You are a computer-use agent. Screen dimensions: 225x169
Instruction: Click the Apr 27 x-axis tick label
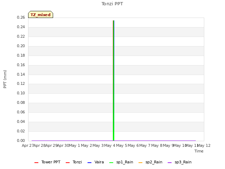coord(28,145)
